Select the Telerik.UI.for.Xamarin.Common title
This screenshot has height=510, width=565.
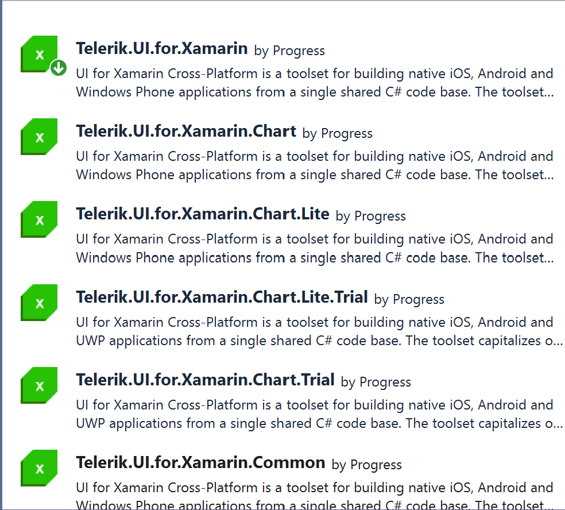[201, 462]
